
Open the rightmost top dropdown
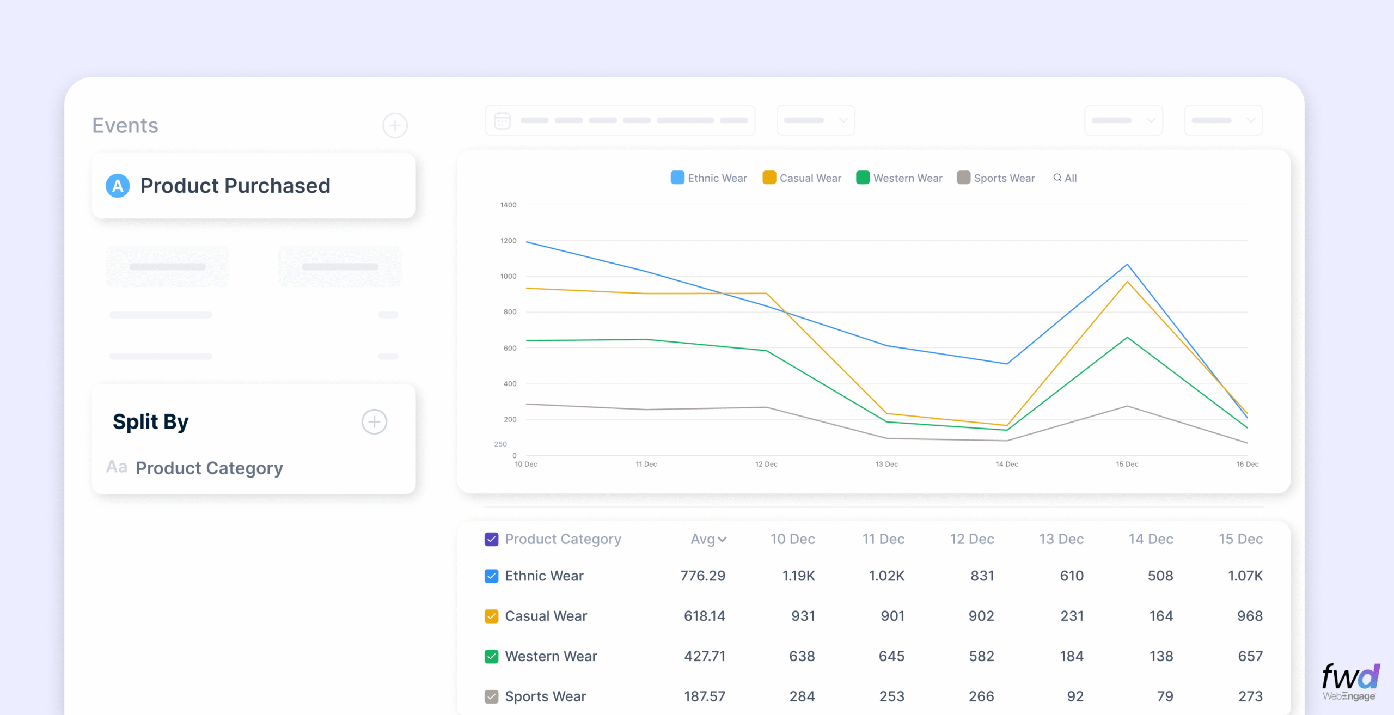(x=1223, y=120)
